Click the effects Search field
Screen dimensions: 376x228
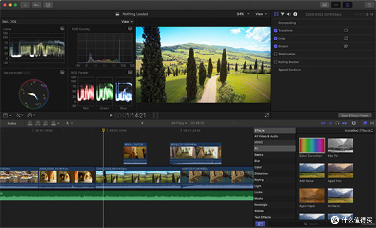314,224
